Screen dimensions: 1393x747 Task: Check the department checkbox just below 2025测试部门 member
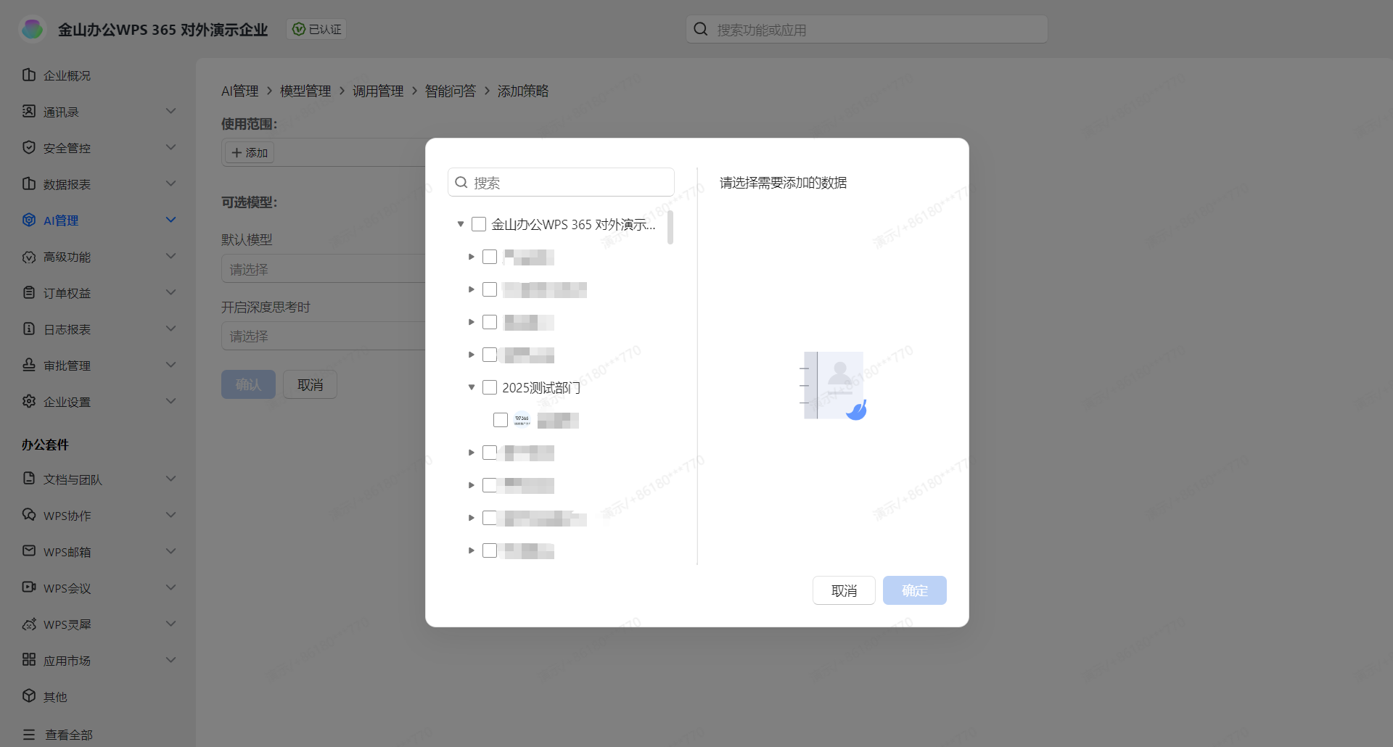[490, 453]
